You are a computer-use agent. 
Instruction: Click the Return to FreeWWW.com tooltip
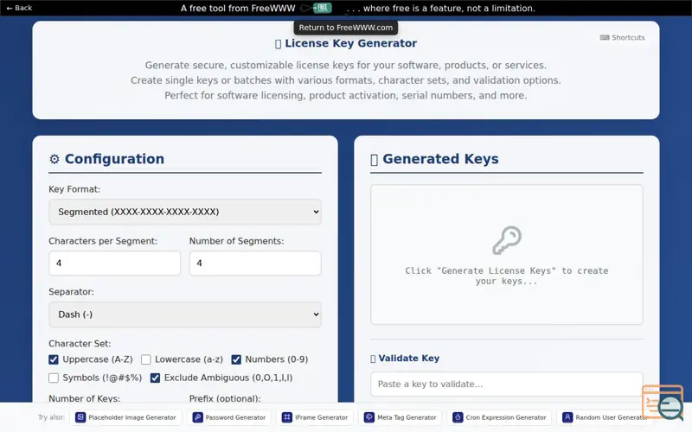click(345, 28)
